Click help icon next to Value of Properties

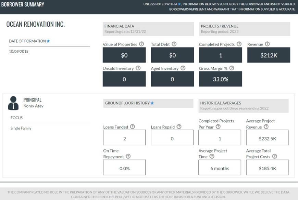tap(141, 44)
